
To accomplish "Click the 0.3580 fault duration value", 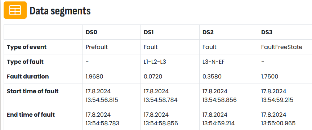I will (212, 77).
